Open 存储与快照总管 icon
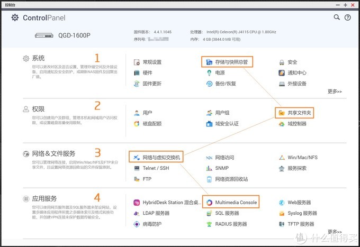This screenshot has height=247, width=360. [x=209, y=62]
